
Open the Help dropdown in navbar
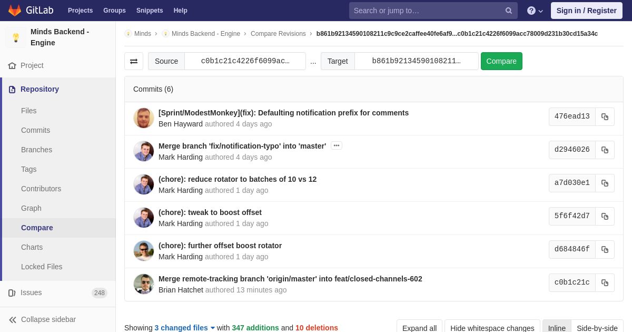tap(535, 11)
